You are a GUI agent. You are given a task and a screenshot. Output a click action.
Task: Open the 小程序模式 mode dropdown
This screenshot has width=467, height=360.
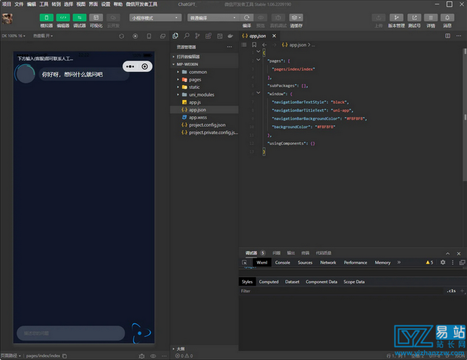156,18
